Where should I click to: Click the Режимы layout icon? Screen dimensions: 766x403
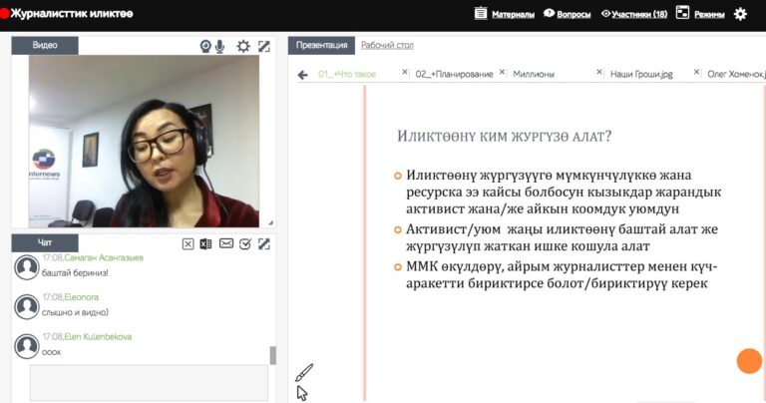pos(682,13)
